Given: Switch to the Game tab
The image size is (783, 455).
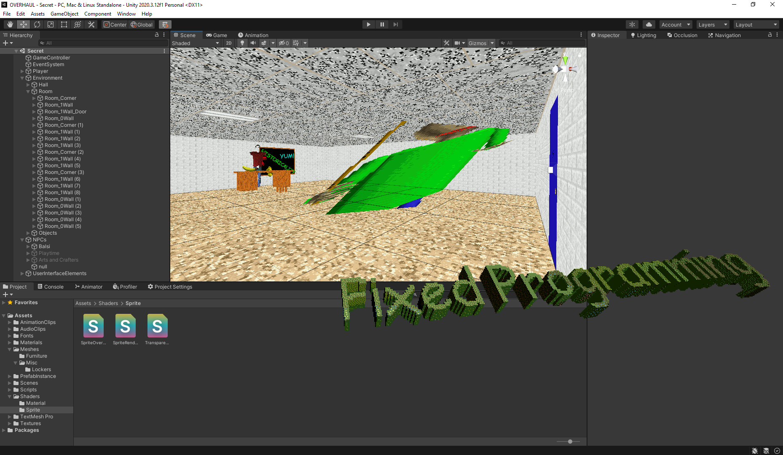Looking at the screenshot, I should 217,35.
